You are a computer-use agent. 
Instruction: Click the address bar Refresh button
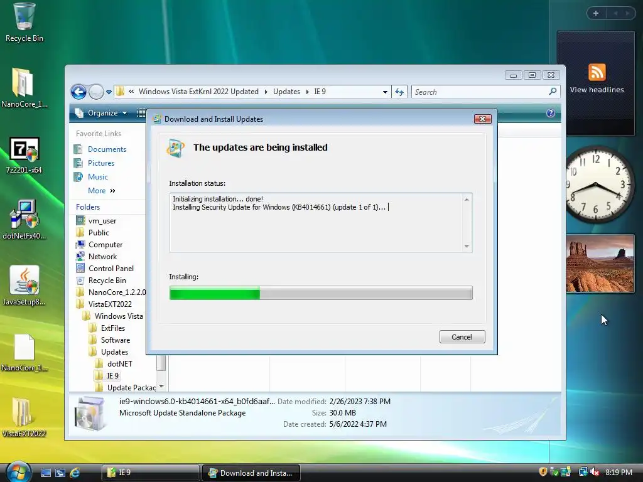(399, 92)
